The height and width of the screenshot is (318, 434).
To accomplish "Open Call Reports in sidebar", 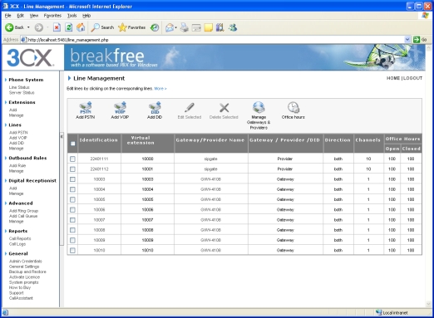I will tap(20, 238).
